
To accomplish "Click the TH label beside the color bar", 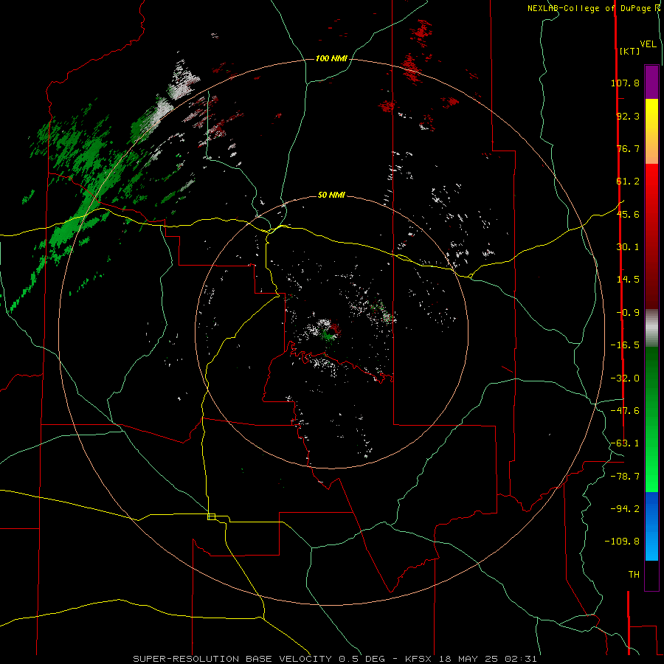I will (x=634, y=574).
